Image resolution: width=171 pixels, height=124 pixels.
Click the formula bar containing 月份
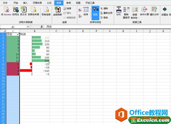[x=107, y=27]
